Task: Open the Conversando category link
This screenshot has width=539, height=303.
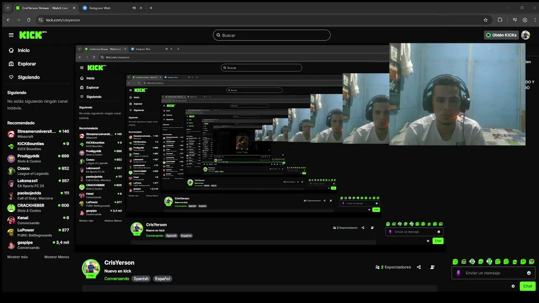Action: tap(117, 279)
